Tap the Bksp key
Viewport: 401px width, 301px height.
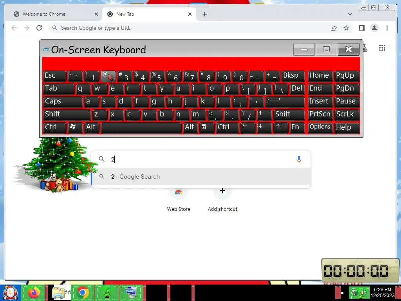293,76
